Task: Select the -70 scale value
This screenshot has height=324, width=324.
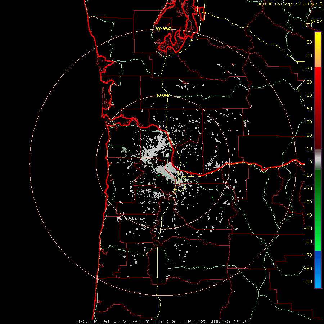Action: coord(308,255)
